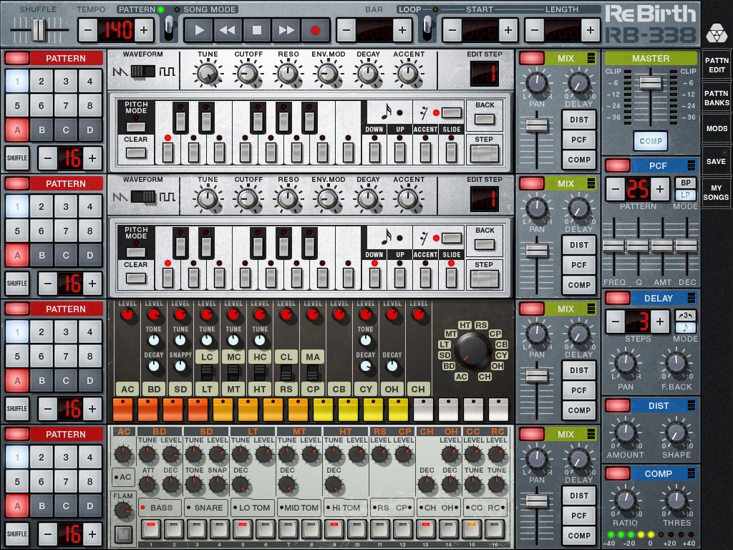Click the SAVE button on right sidebar
This screenshot has width=733, height=550.
(x=716, y=161)
